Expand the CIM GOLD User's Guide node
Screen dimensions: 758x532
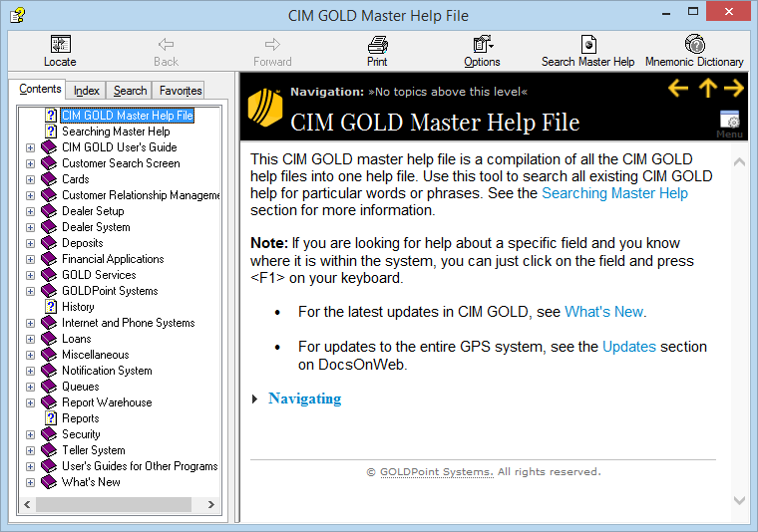click(x=31, y=147)
